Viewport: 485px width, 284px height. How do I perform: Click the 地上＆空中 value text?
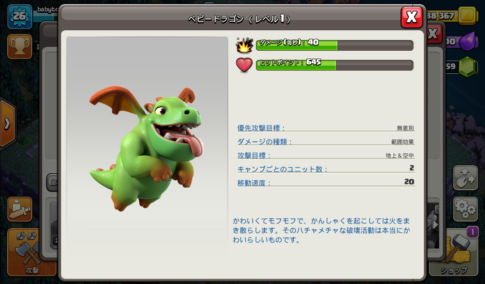pos(400,155)
